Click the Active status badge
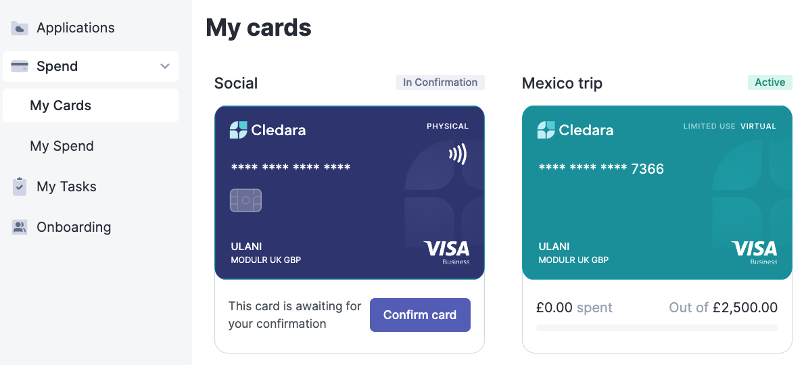804x365 pixels. [x=770, y=82]
